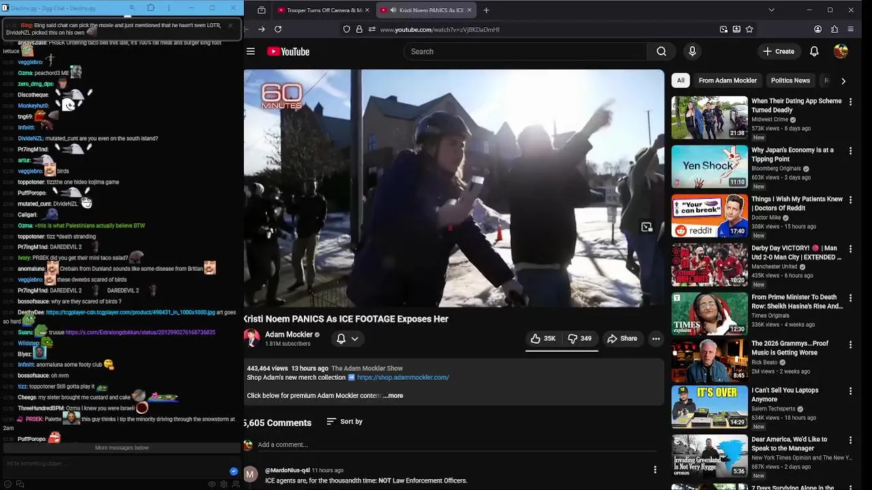Click the pop-out overlay icon on video

point(647,227)
